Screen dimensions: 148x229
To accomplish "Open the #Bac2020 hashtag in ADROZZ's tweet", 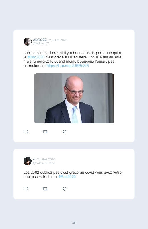I will (x=36, y=57).
